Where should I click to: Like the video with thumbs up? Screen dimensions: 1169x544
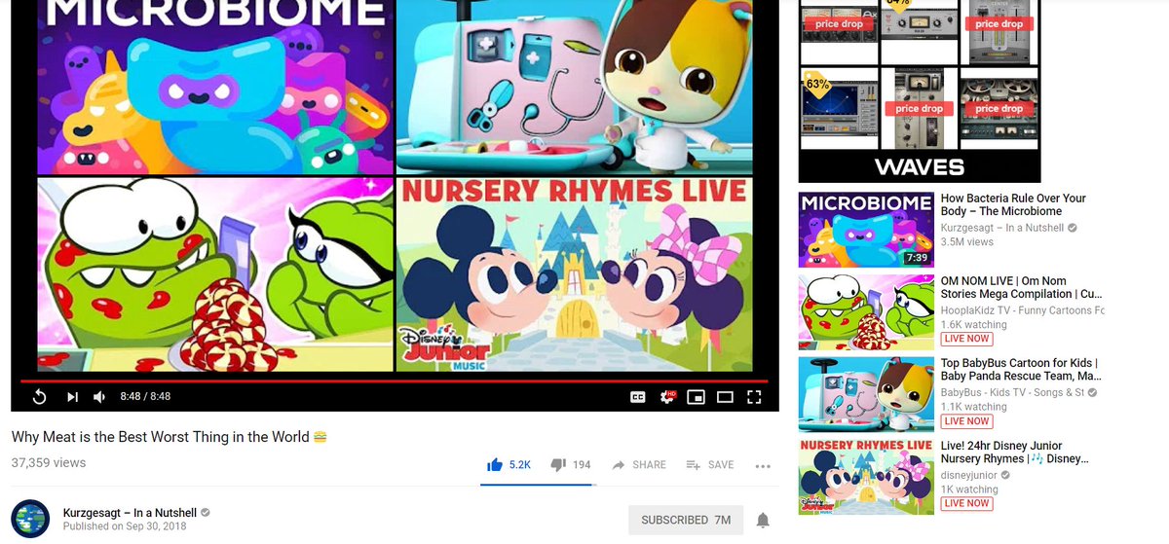509,465
